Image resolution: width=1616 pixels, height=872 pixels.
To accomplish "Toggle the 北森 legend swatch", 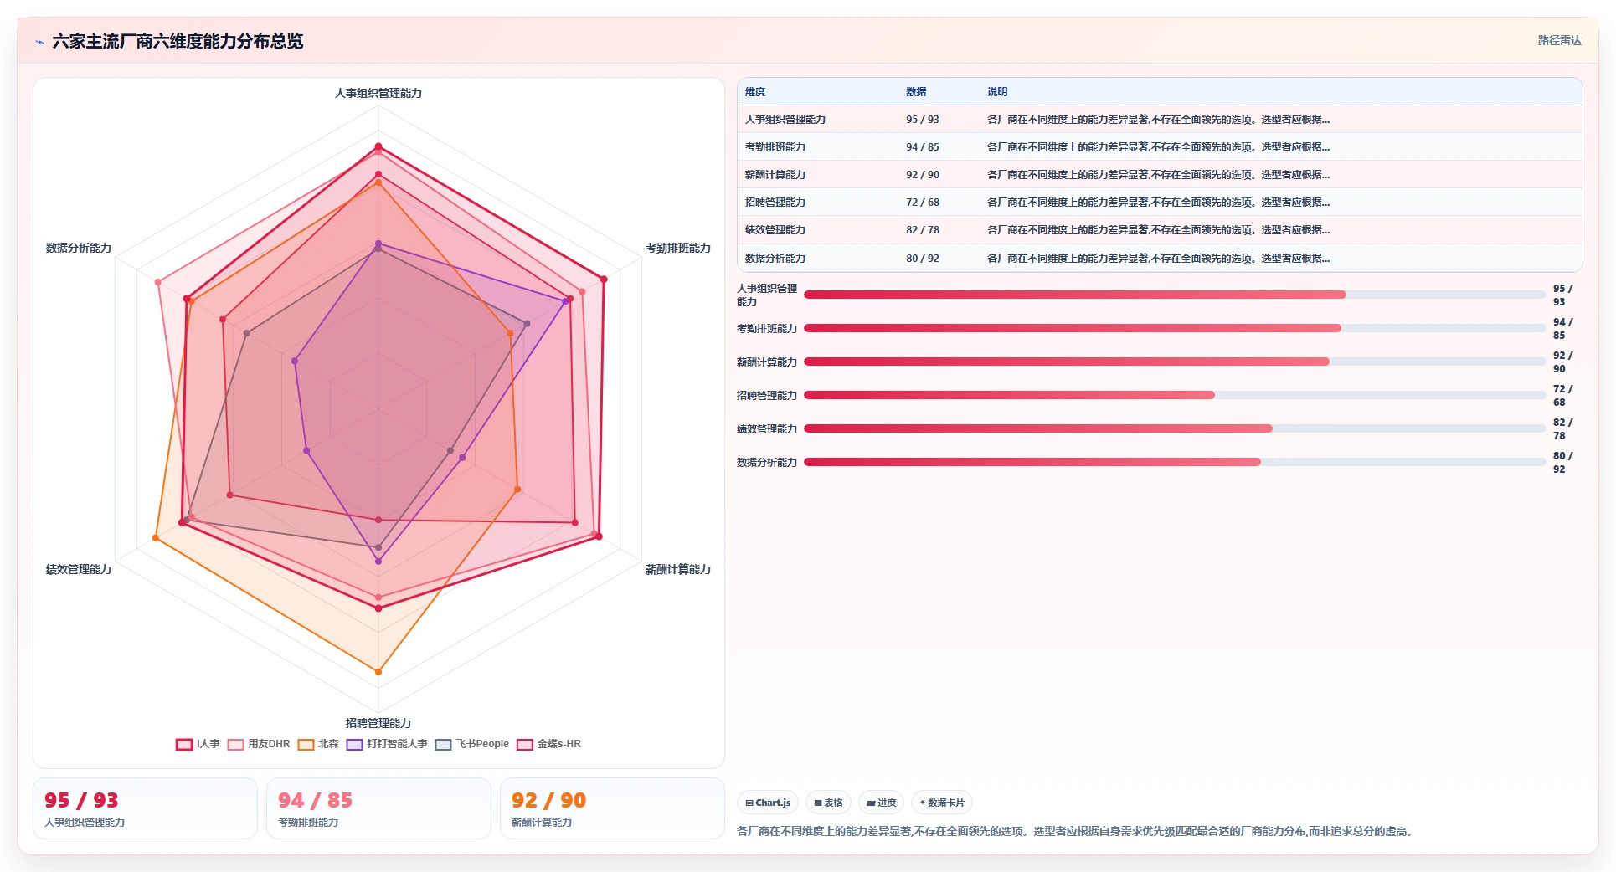I will pos(306,744).
